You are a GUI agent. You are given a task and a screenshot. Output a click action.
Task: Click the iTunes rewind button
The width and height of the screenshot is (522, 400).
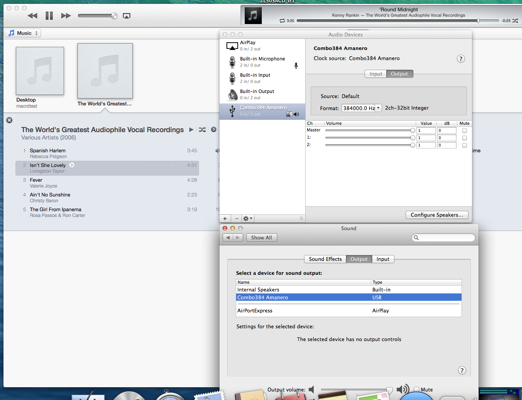33,16
